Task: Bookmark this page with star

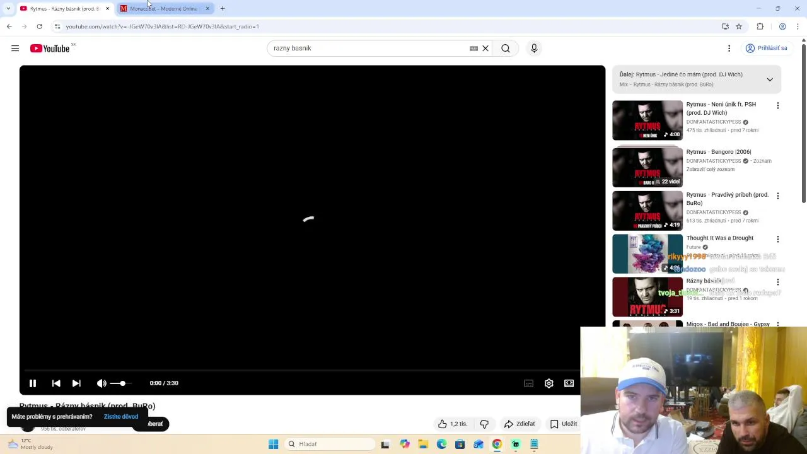Action: click(x=739, y=26)
